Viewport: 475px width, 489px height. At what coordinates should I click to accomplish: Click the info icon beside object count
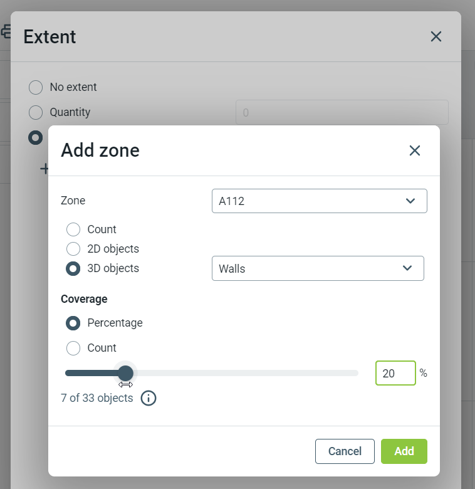pos(149,398)
